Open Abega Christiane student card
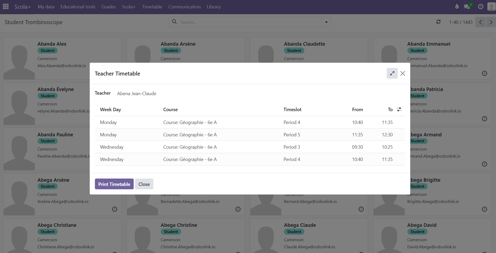 62,235
